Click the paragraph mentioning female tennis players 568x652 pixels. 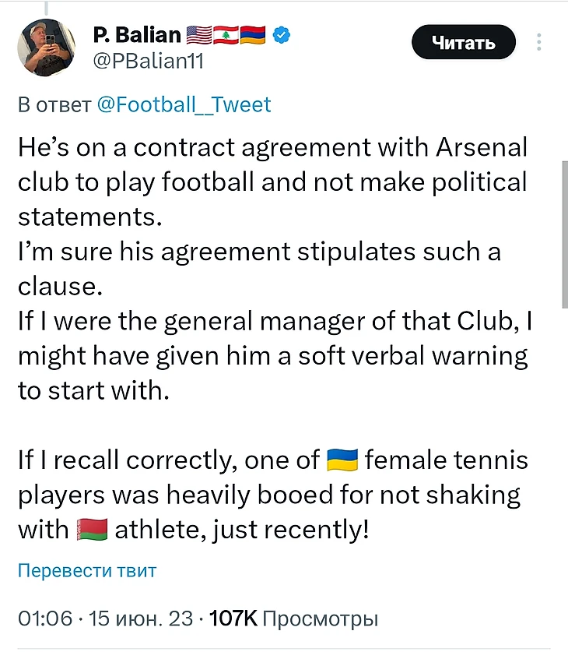coord(272,495)
